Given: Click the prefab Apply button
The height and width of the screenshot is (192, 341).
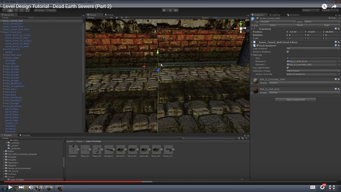Looking at the screenshot, I should coord(327,25).
